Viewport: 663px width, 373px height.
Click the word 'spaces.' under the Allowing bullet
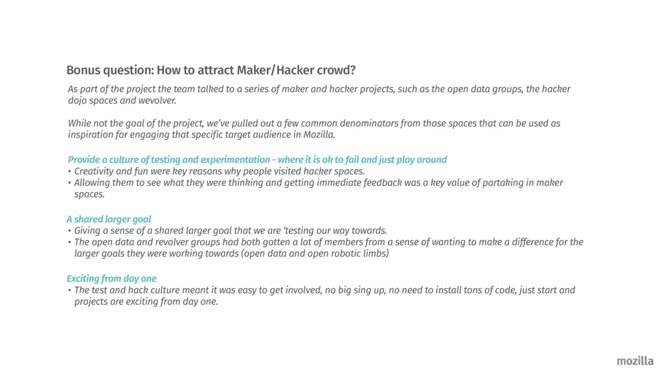(x=89, y=194)
